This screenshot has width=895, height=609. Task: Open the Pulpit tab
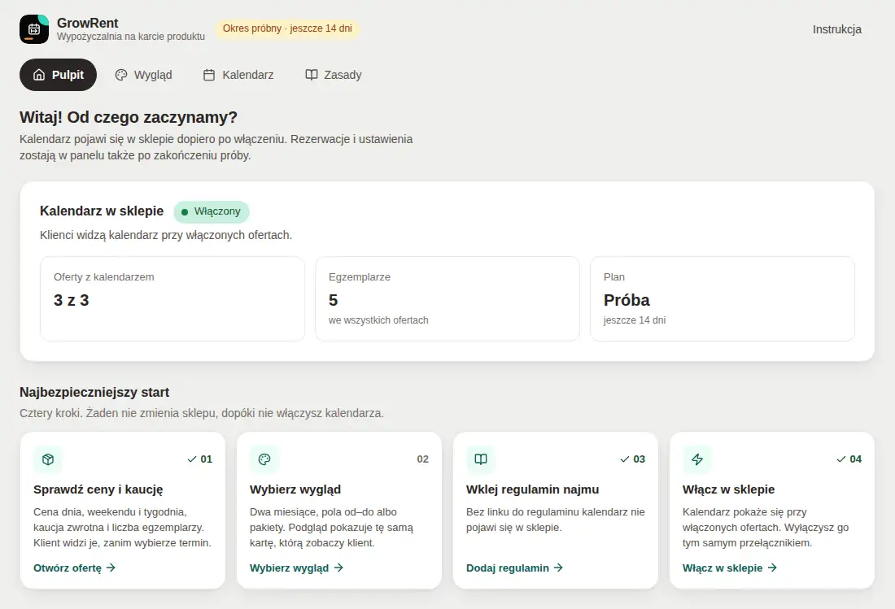tap(59, 75)
